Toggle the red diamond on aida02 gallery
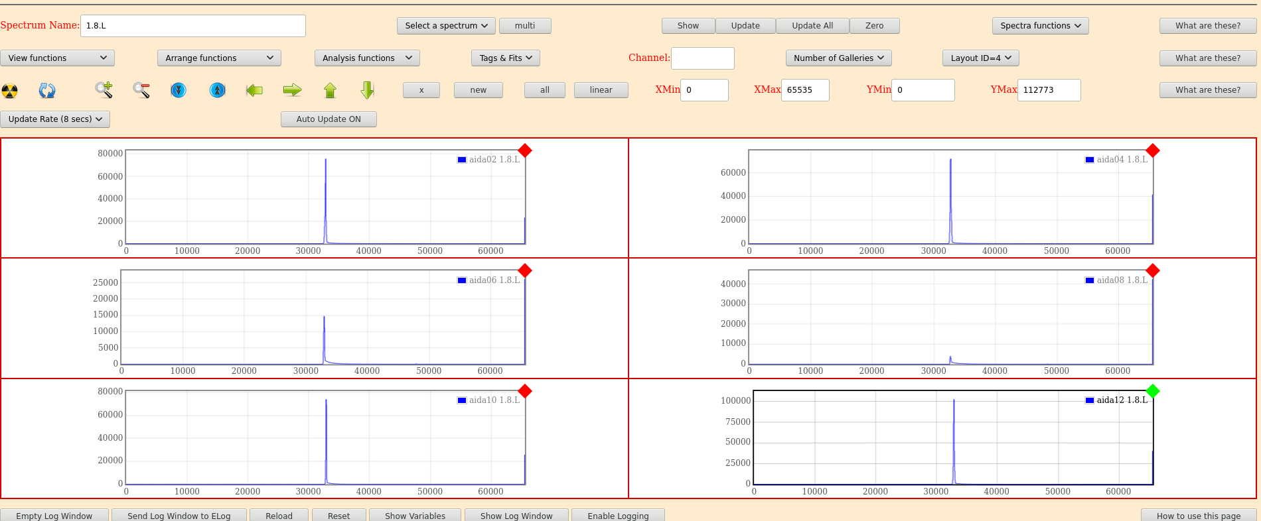This screenshot has height=521, width=1261. coord(525,151)
